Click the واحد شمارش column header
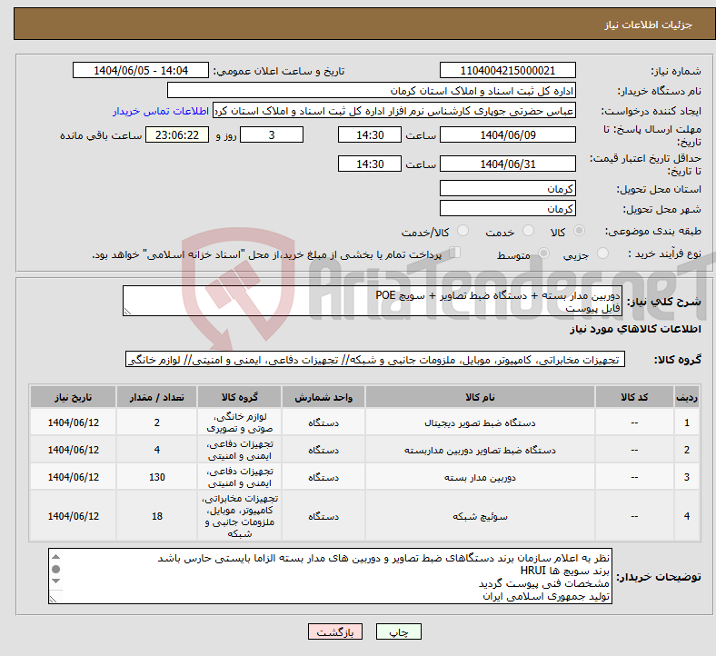The width and height of the screenshot is (716, 656). [x=323, y=397]
